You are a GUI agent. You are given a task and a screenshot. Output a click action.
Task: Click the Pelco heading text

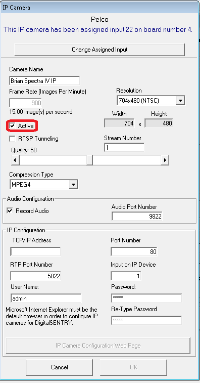point(99,19)
